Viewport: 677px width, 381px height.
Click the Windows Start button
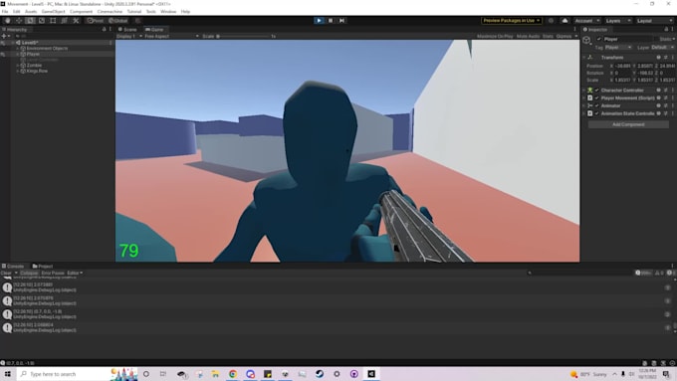click(7, 374)
